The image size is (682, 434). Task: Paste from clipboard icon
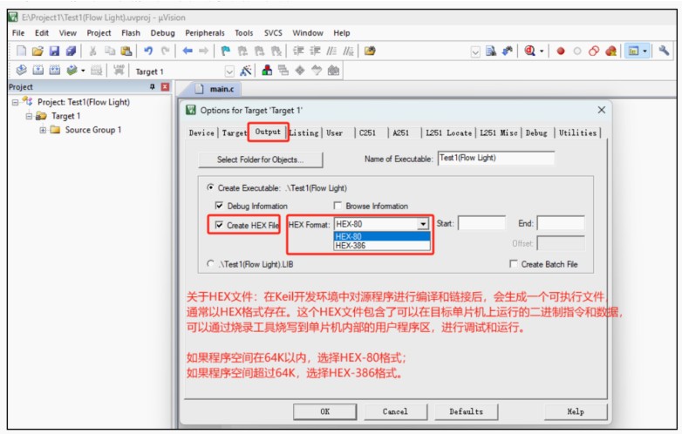point(126,51)
